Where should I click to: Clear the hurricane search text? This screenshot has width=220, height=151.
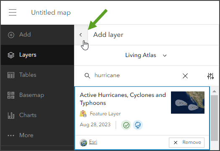click(x=185, y=76)
